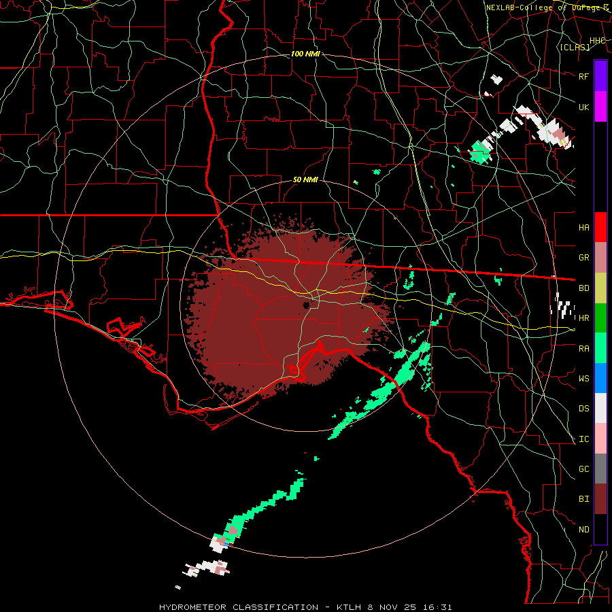The height and width of the screenshot is (612, 612).
Task: Pick the blue WS legend swatch
Action: pyautogui.click(x=600, y=378)
